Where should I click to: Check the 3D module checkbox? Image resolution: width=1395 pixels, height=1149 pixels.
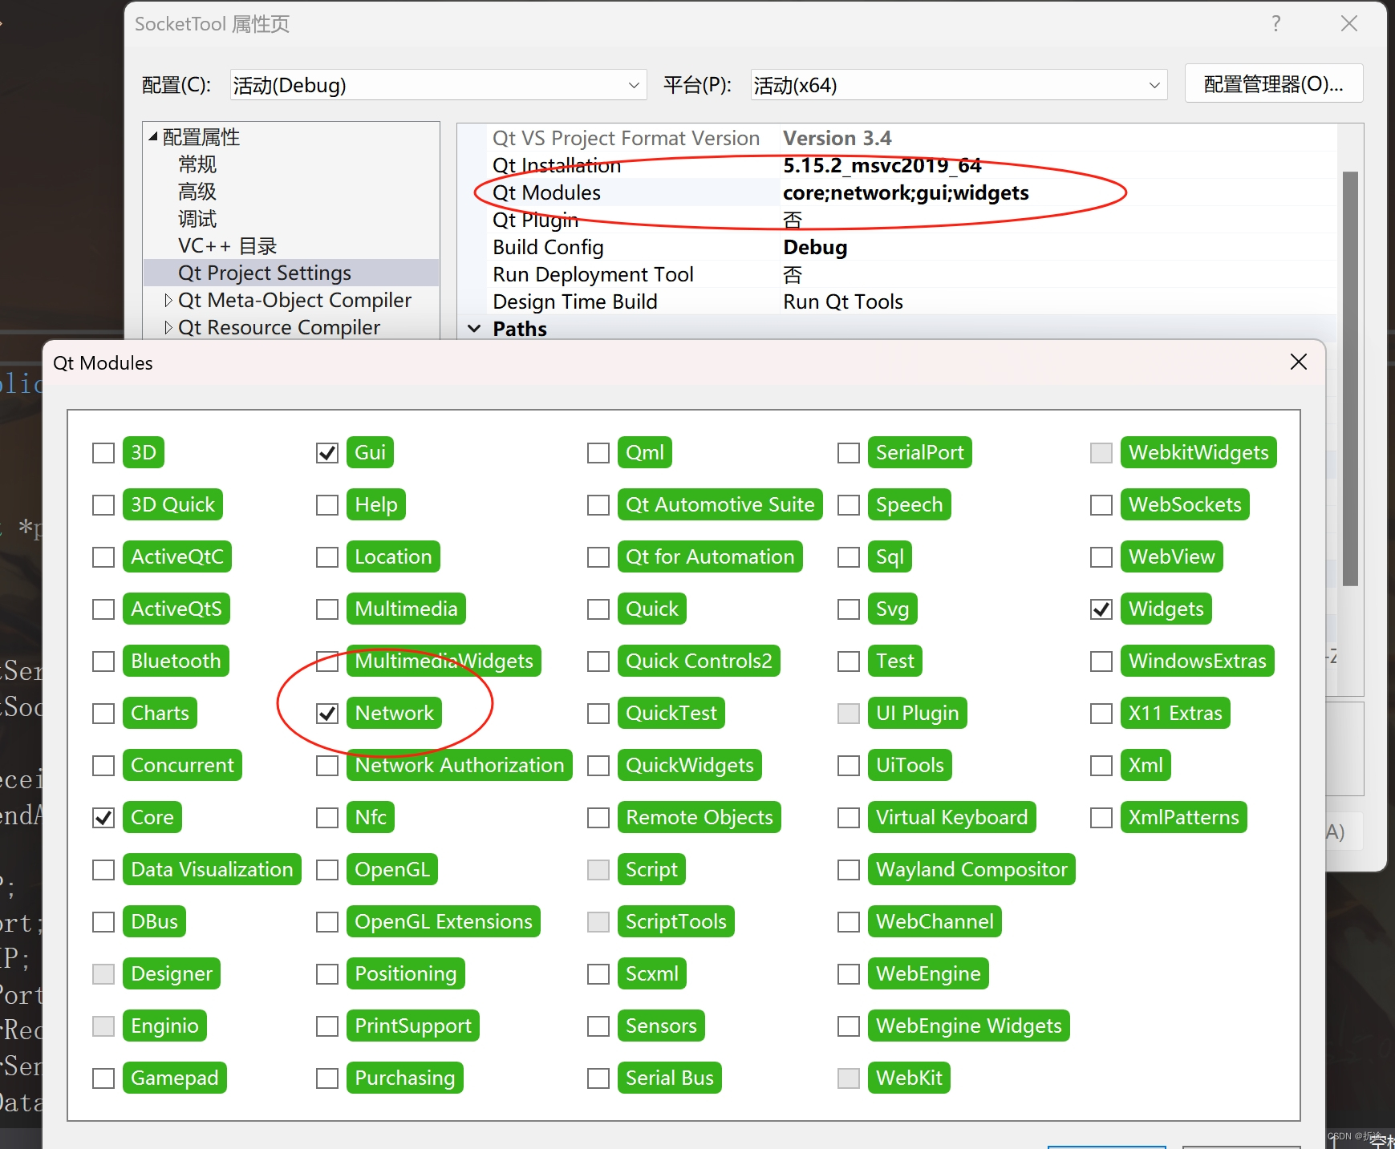[x=103, y=453]
